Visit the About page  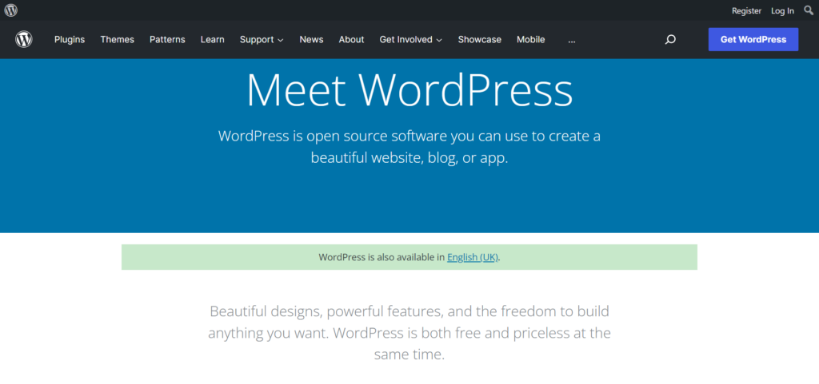tap(352, 40)
